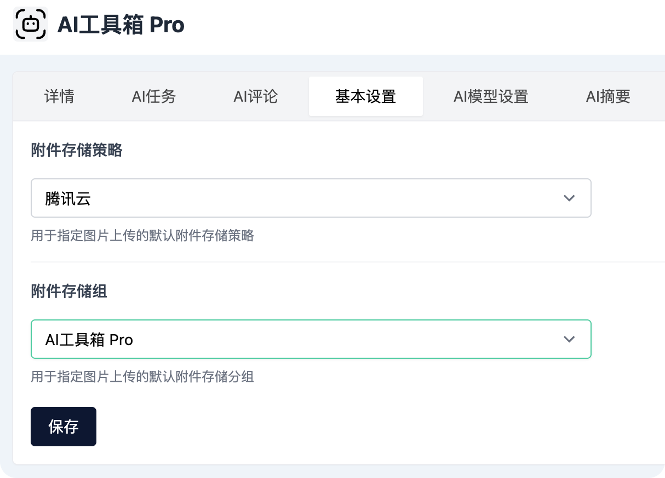This screenshot has height=478, width=665.
Task: Click the 附件存储组 field label
Action: (69, 291)
